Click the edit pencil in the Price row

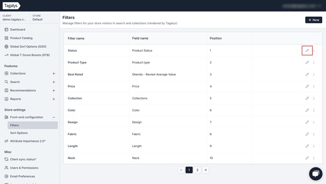pyautogui.click(x=307, y=87)
